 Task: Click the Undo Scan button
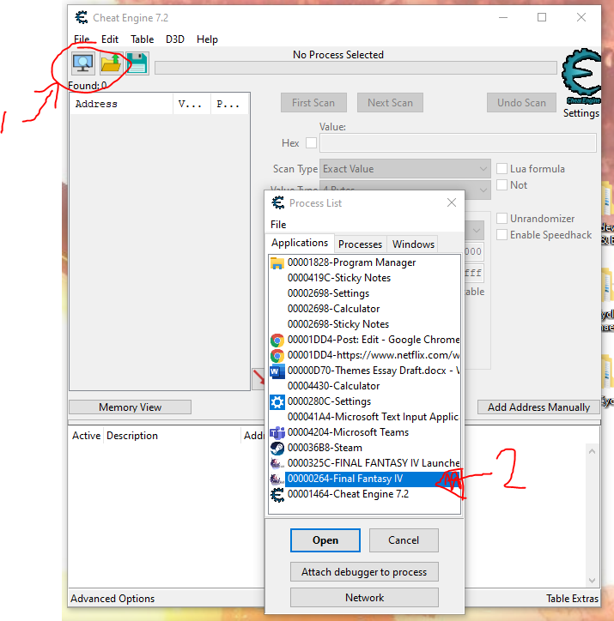pos(521,103)
